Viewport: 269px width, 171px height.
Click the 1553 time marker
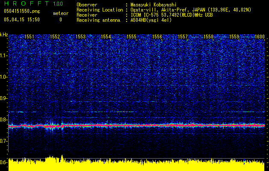80,37
